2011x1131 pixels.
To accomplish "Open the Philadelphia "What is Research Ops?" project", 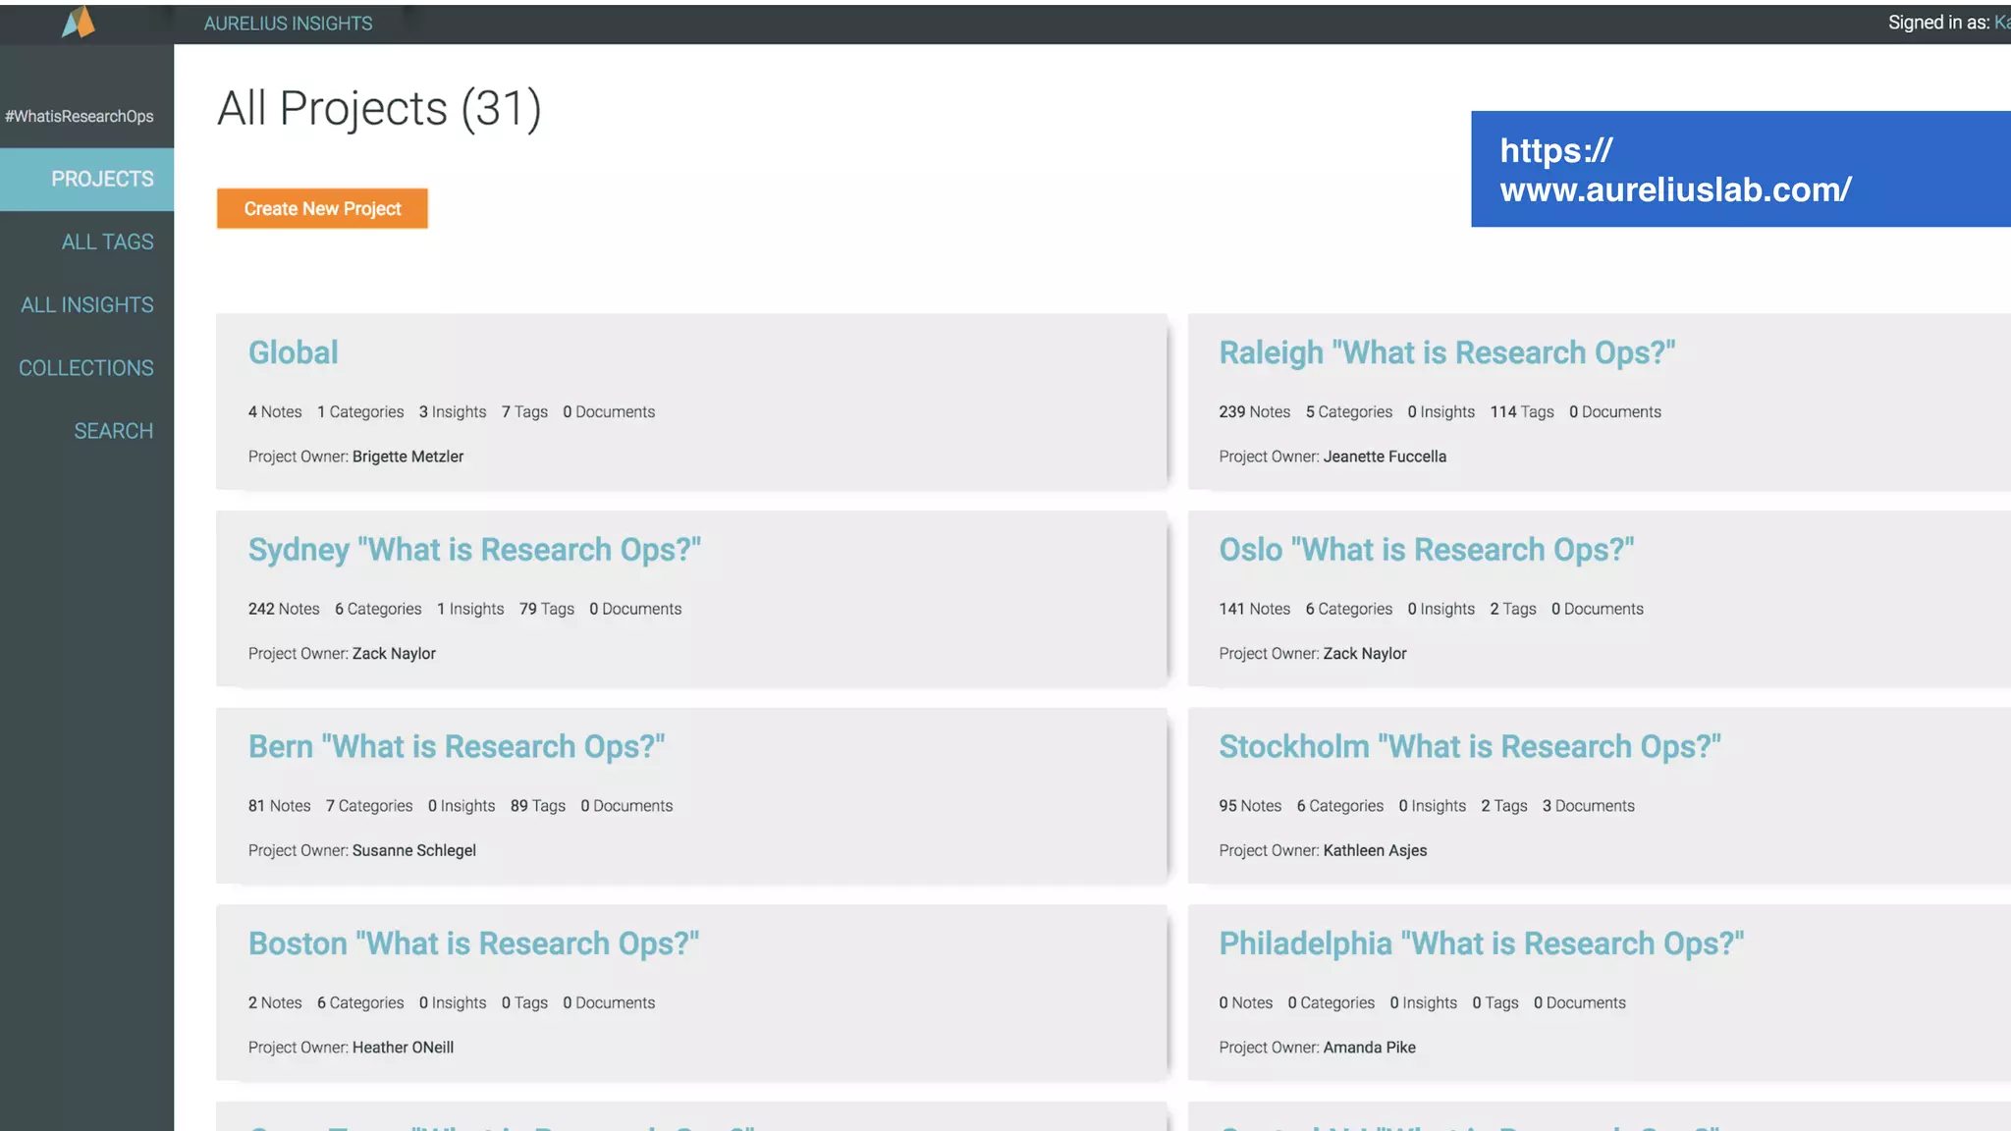I will point(1481,943).
